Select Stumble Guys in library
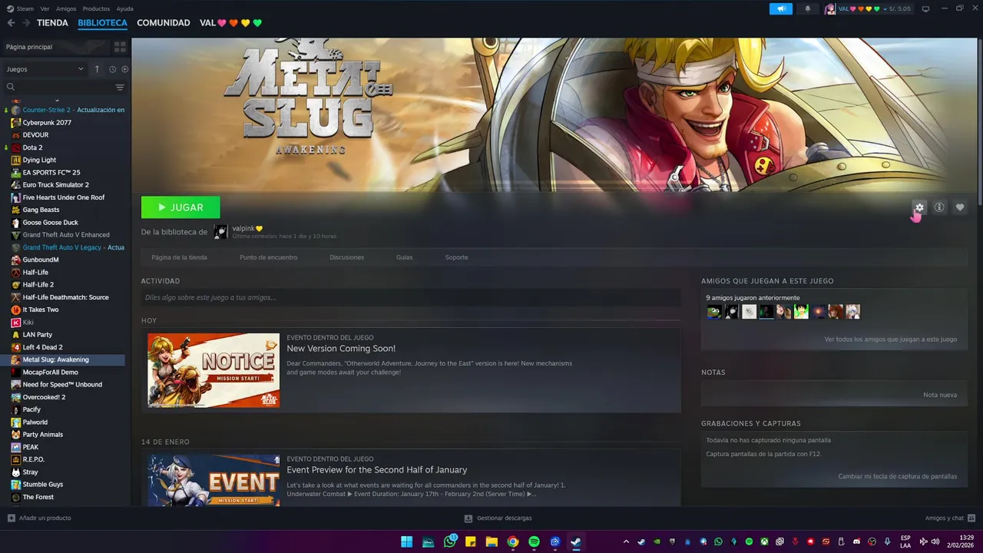Image resolution: width=983 pixels, height=553 pixels. 43,485
